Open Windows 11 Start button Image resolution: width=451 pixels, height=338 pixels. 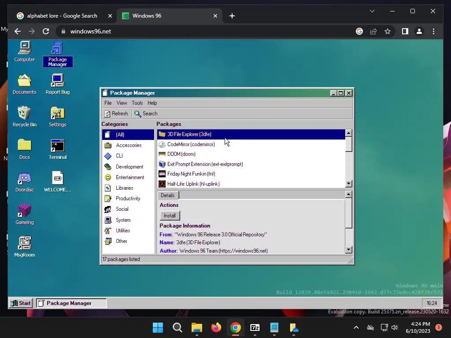[x=158, y=327]
